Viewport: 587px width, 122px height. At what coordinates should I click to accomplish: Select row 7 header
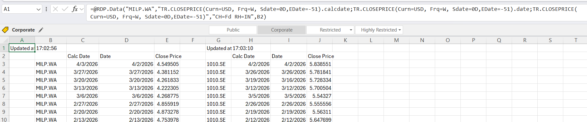4,96
